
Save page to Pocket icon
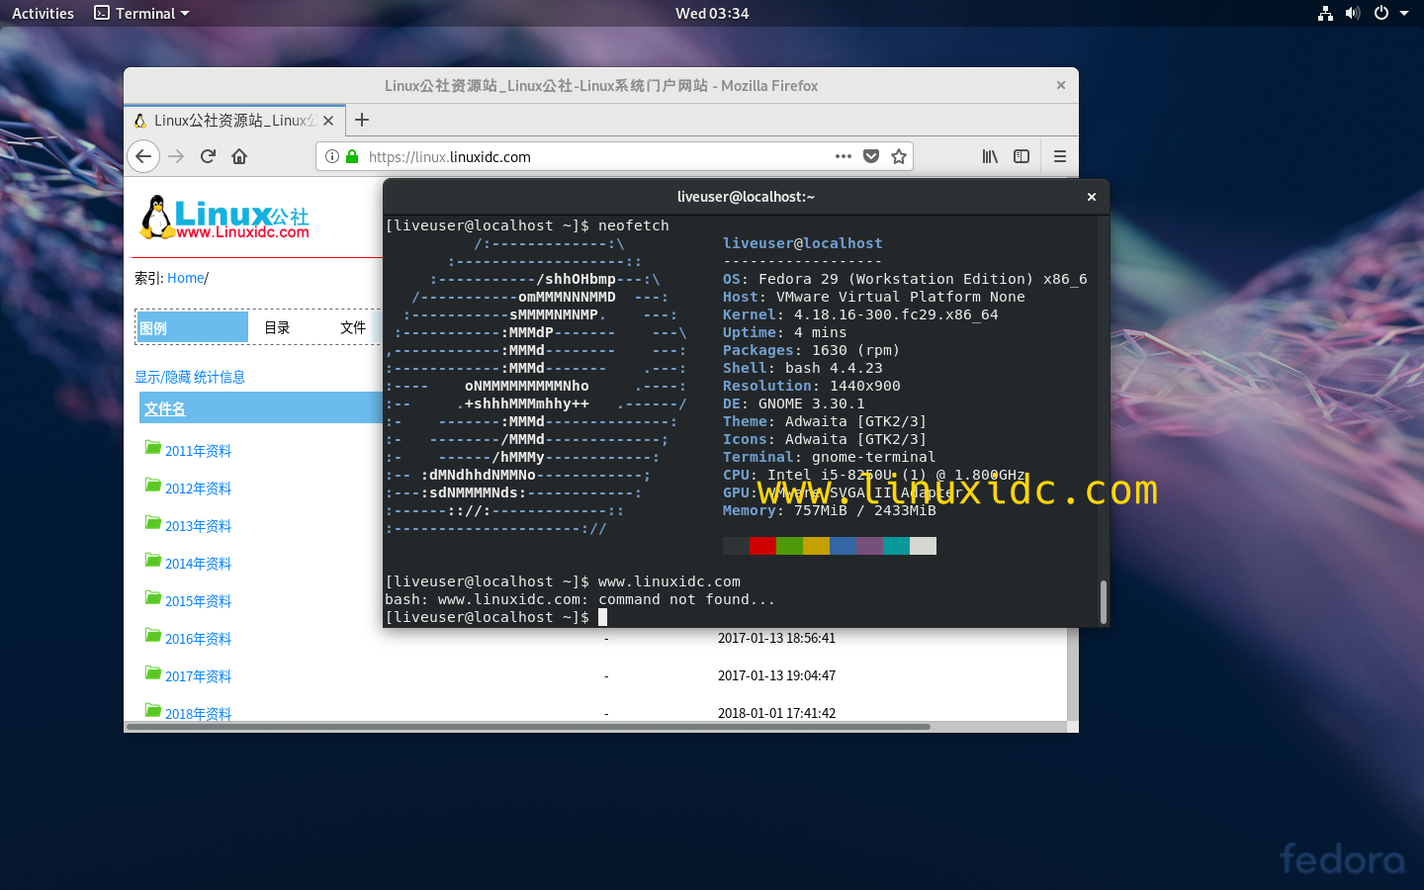coord(871,156)
